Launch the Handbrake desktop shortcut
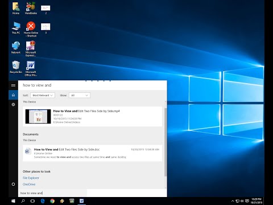The width and height of the screenshot is (273, 205). tap(31, 8)
